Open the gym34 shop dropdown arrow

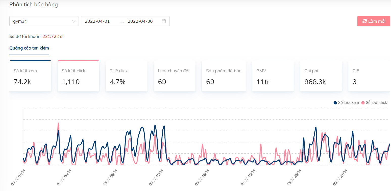click(74, 21)
